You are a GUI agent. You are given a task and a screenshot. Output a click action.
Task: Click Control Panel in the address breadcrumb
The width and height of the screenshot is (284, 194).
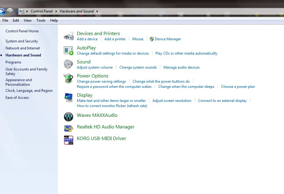click(x=42, y=11)
